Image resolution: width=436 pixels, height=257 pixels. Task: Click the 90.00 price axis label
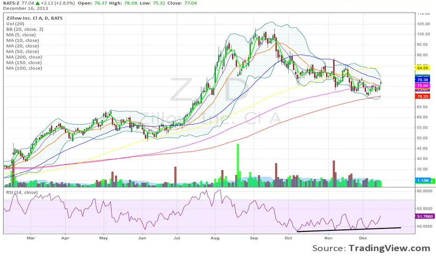click(x=423, y=55)
